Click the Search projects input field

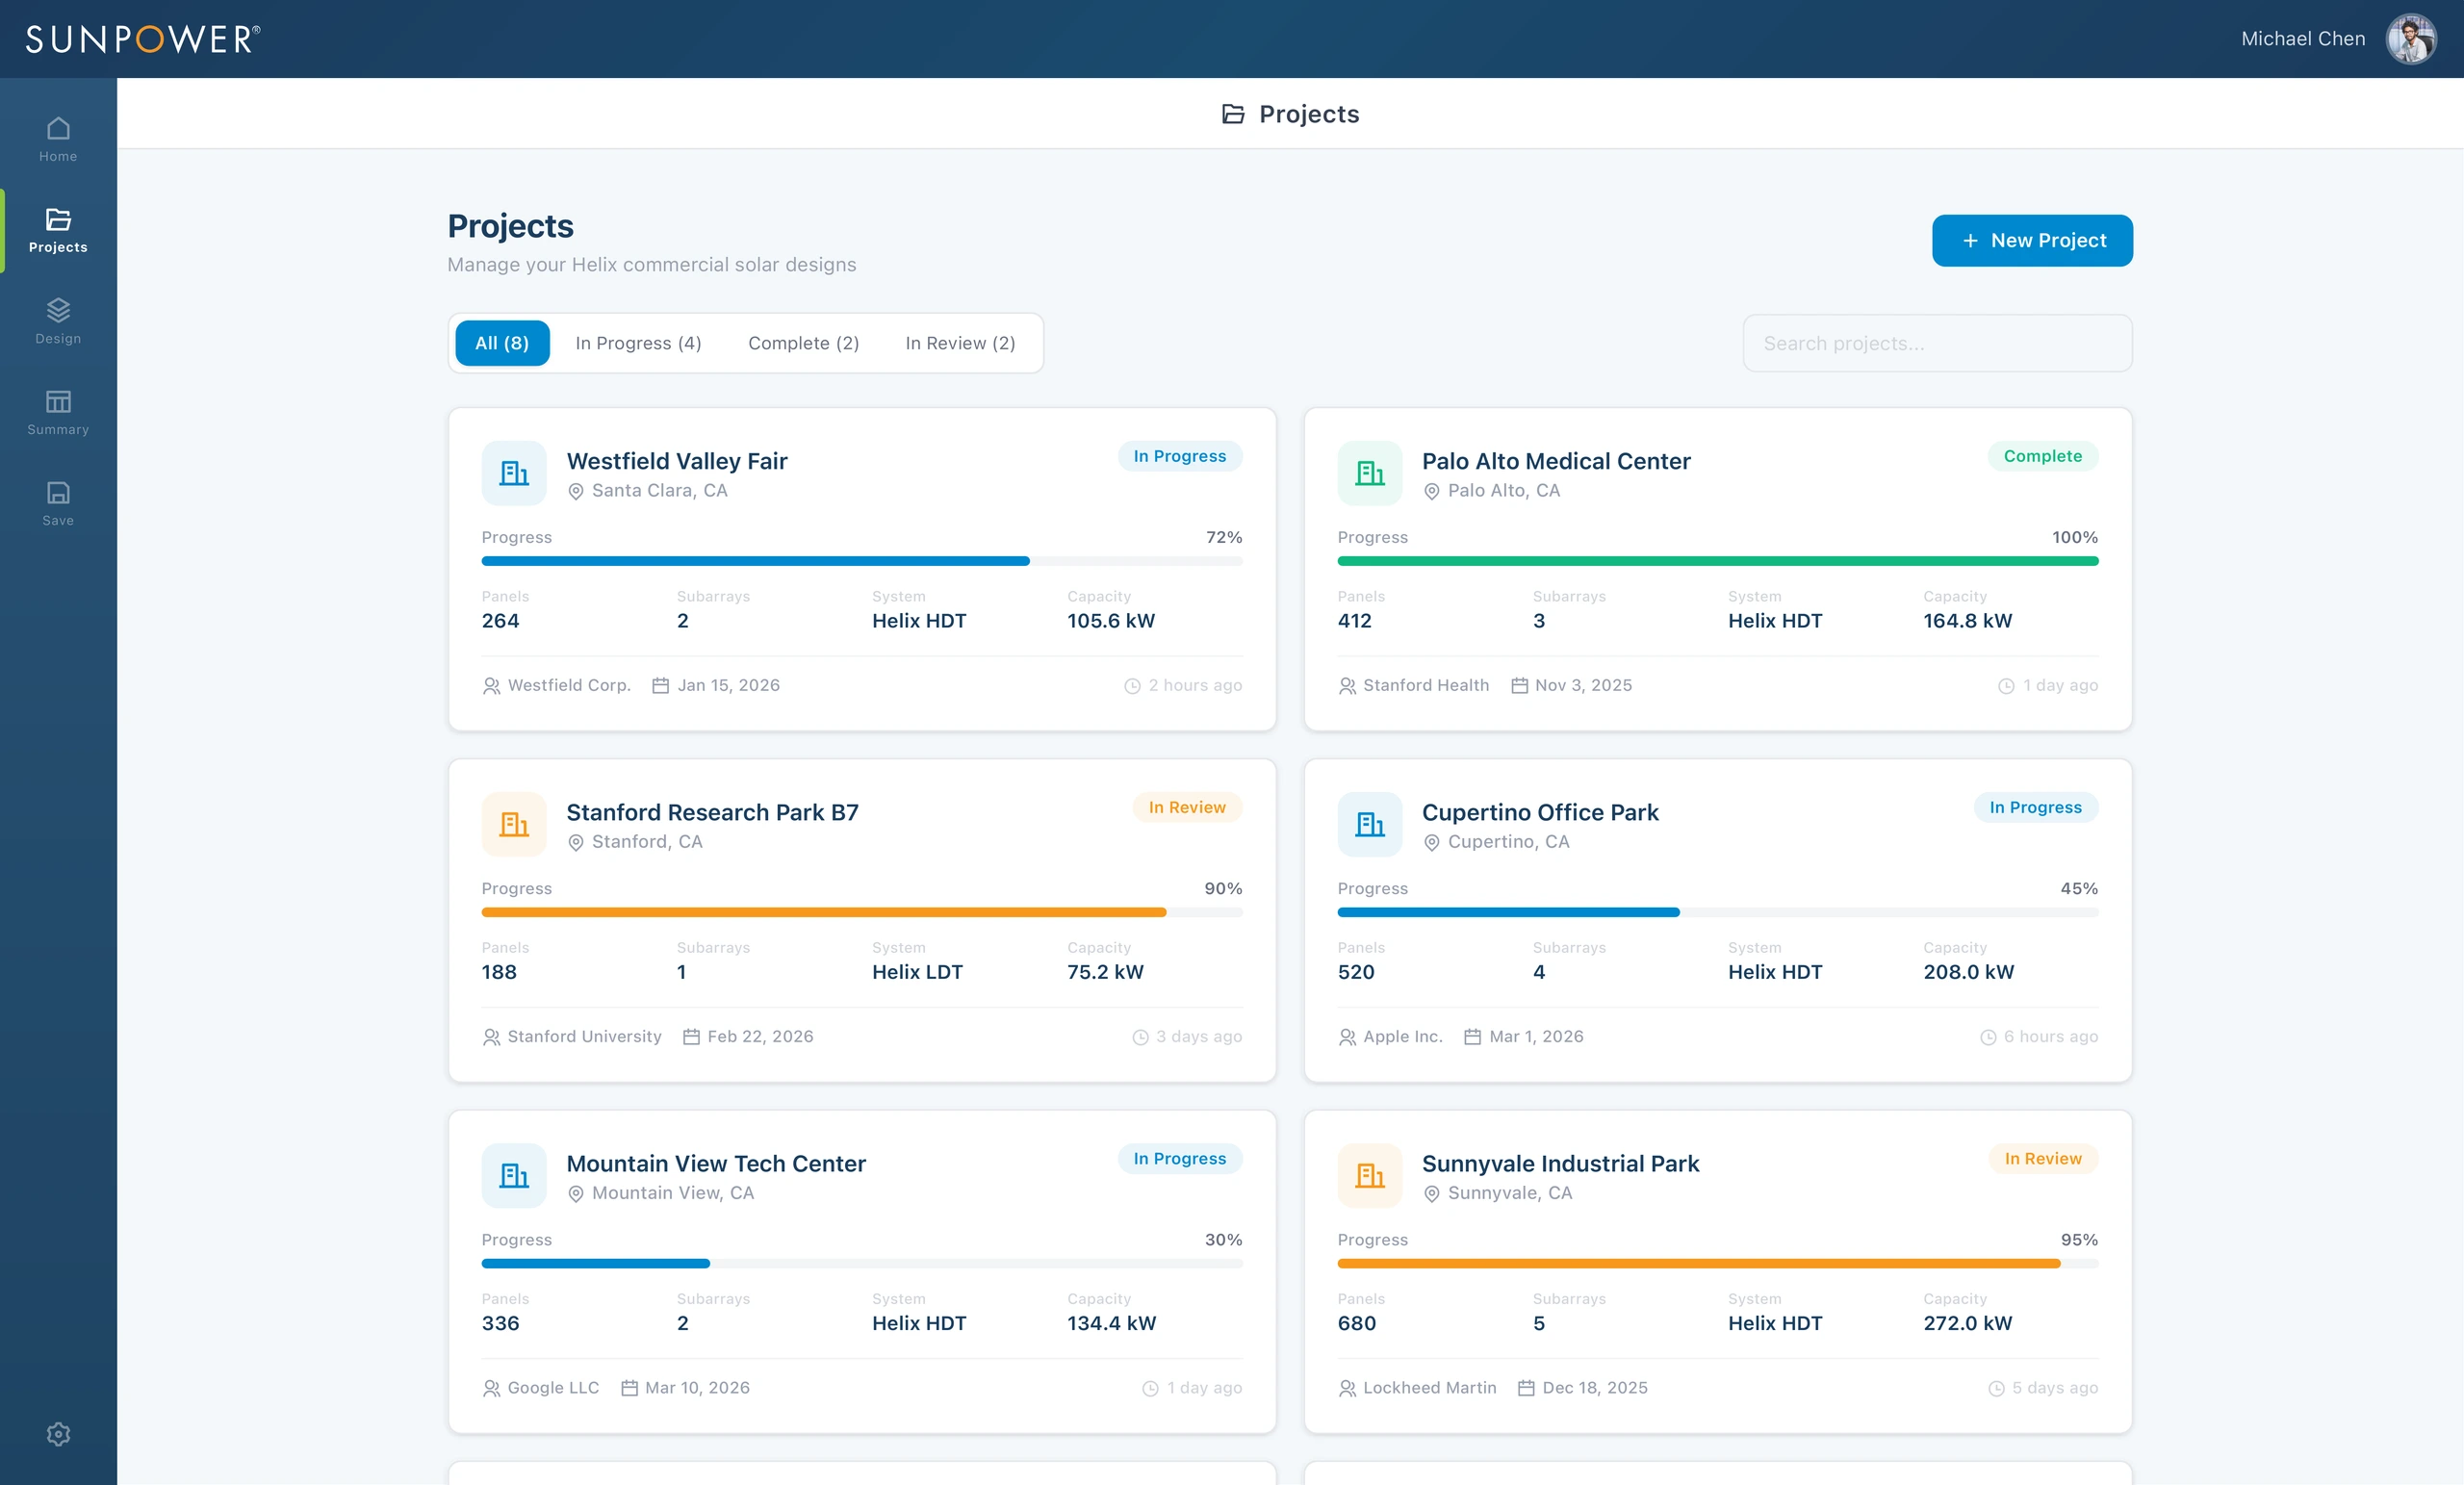tap(1937, 343)
